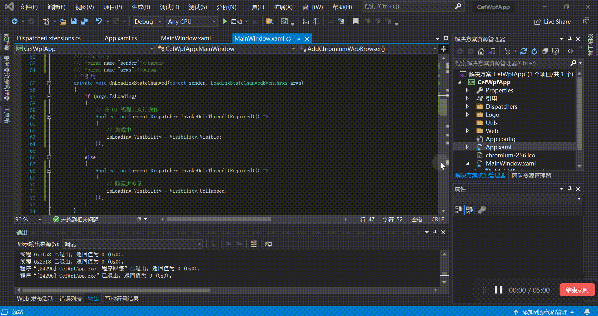Screen dimensions: 598x316
Task: Unpin the Solution Explorer panel
Action: 570,39
